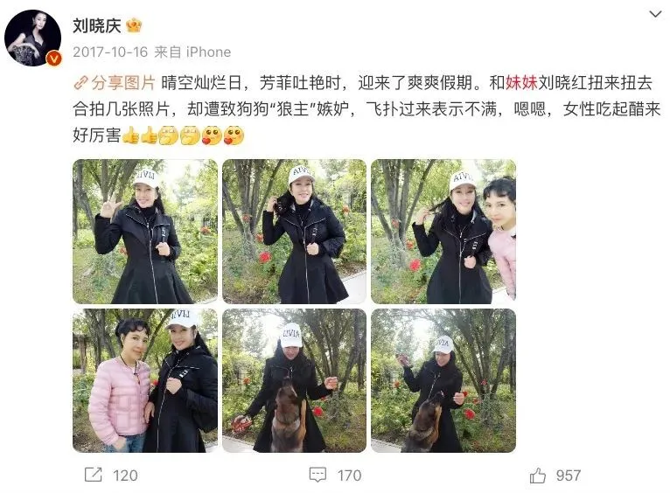The image size is (670, 493).
Task: Open photo with pink jacket woman
Action: (x=145, y=380)
